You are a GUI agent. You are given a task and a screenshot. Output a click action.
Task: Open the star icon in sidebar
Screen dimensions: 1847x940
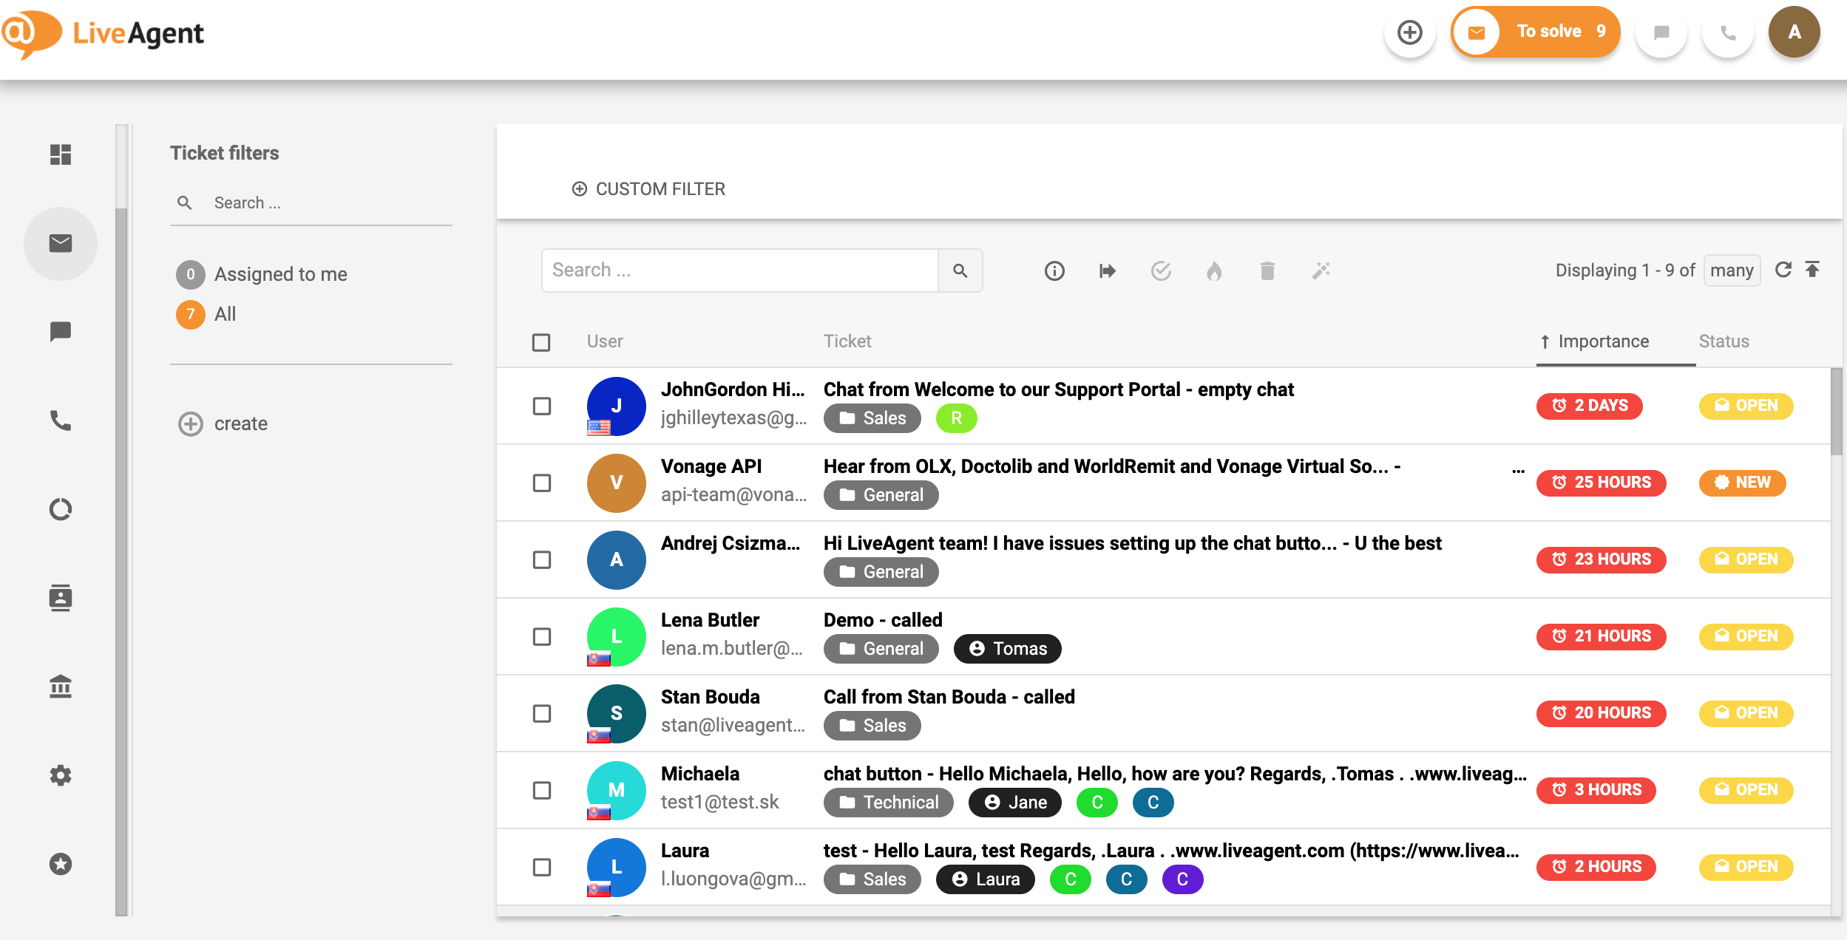[61, 864]
